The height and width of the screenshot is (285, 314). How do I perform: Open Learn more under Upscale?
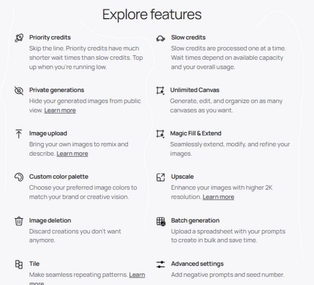218,197
